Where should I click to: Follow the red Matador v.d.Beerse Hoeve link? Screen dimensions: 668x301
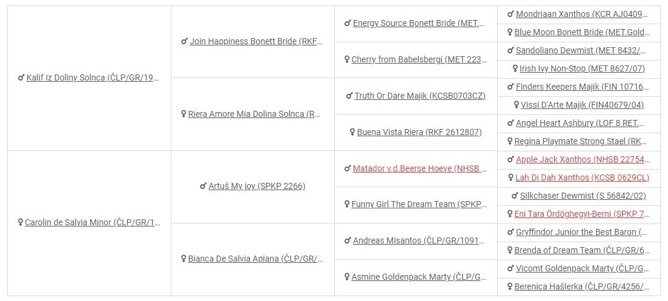(x=420, y=168)
